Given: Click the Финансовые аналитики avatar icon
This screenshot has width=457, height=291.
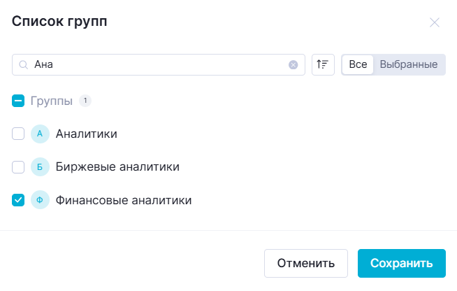Looking at the screenshot, I should [x=40, y=201].
